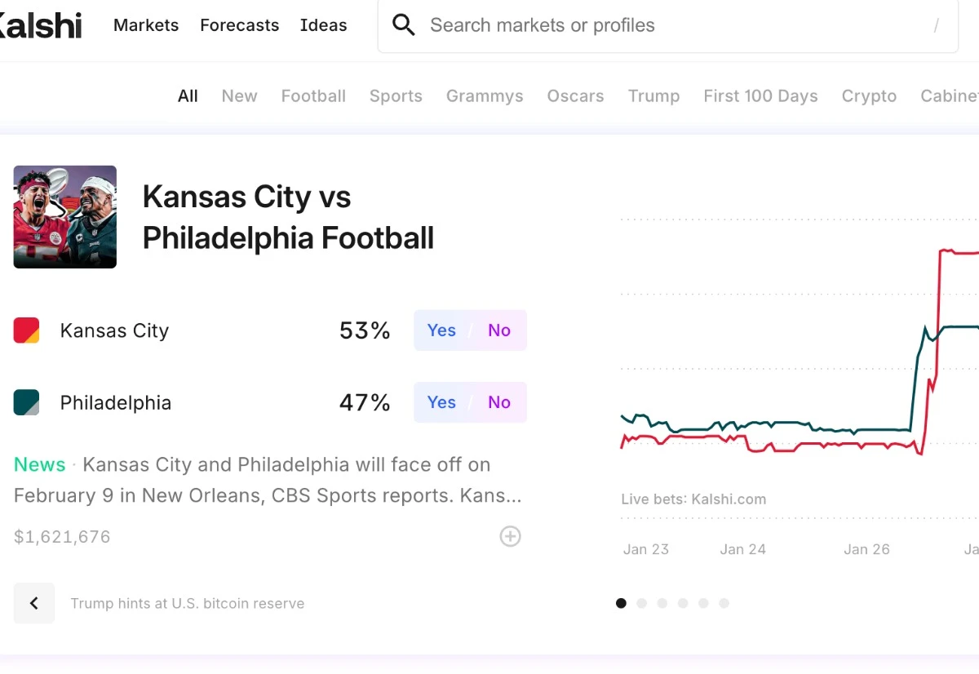Viewport: 979px width, 674px height.
Task: Open the Kansas City vs Philadelphia thumbnail
Action: (x=65, y=217)
